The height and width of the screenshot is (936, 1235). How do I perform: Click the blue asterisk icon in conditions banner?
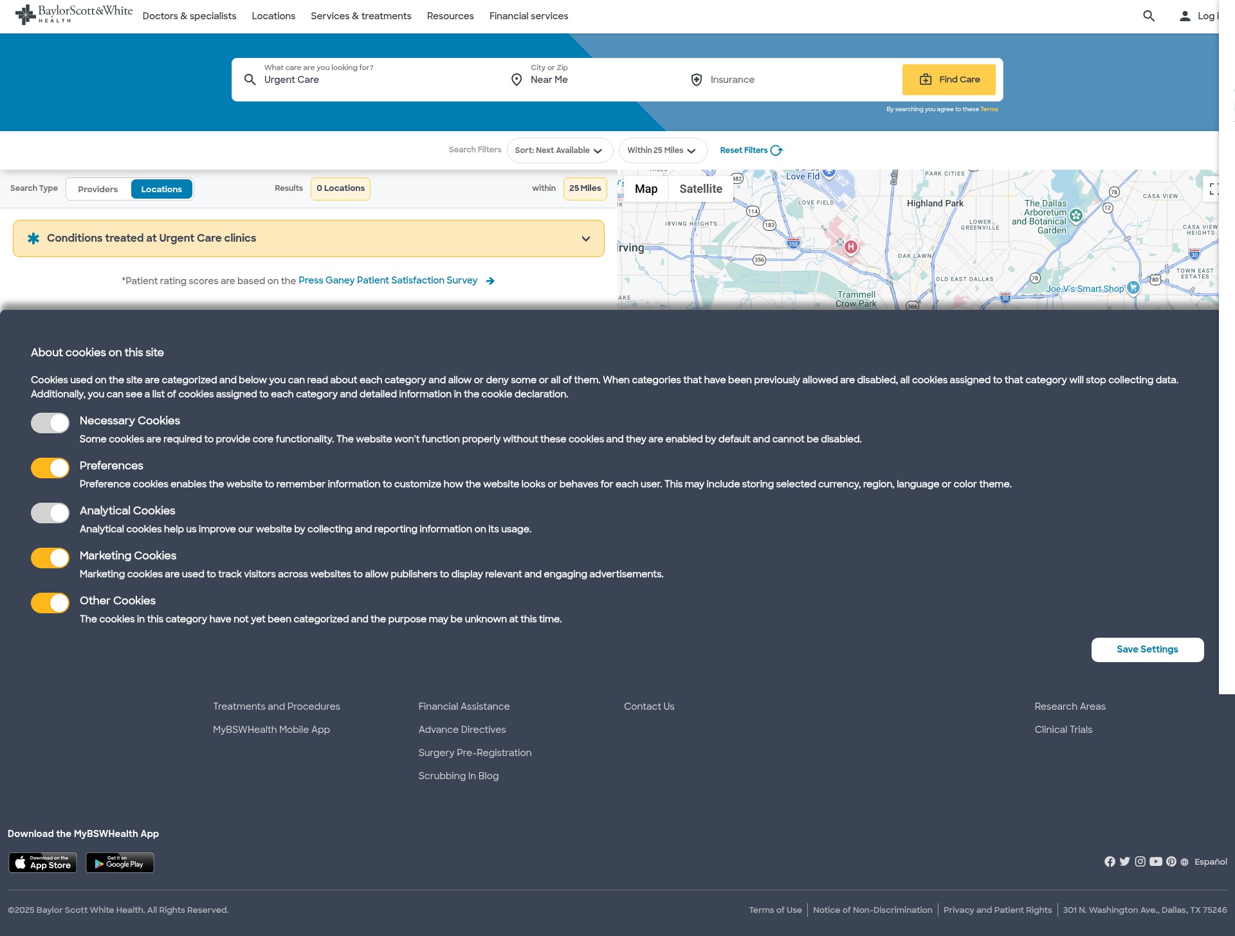[33, 239]
